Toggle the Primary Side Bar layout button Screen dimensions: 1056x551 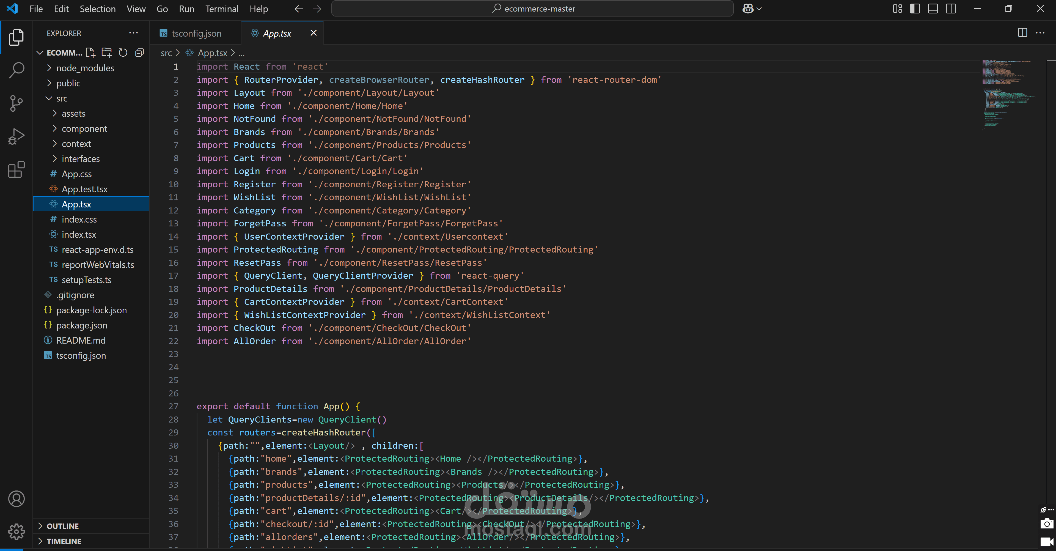pyautogui.click(x=915, y=9)
